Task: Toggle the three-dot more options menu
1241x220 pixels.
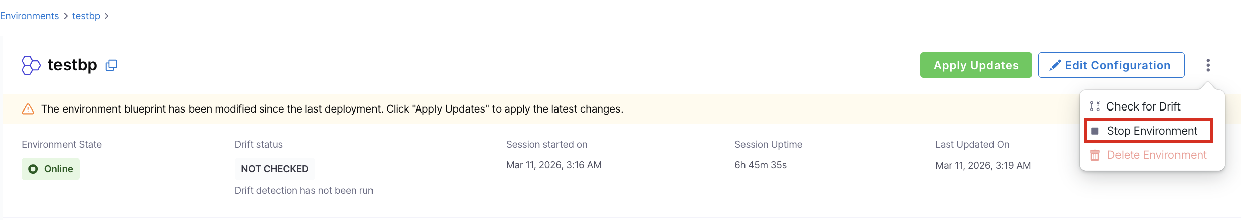Action: (x=1208, y=65)
